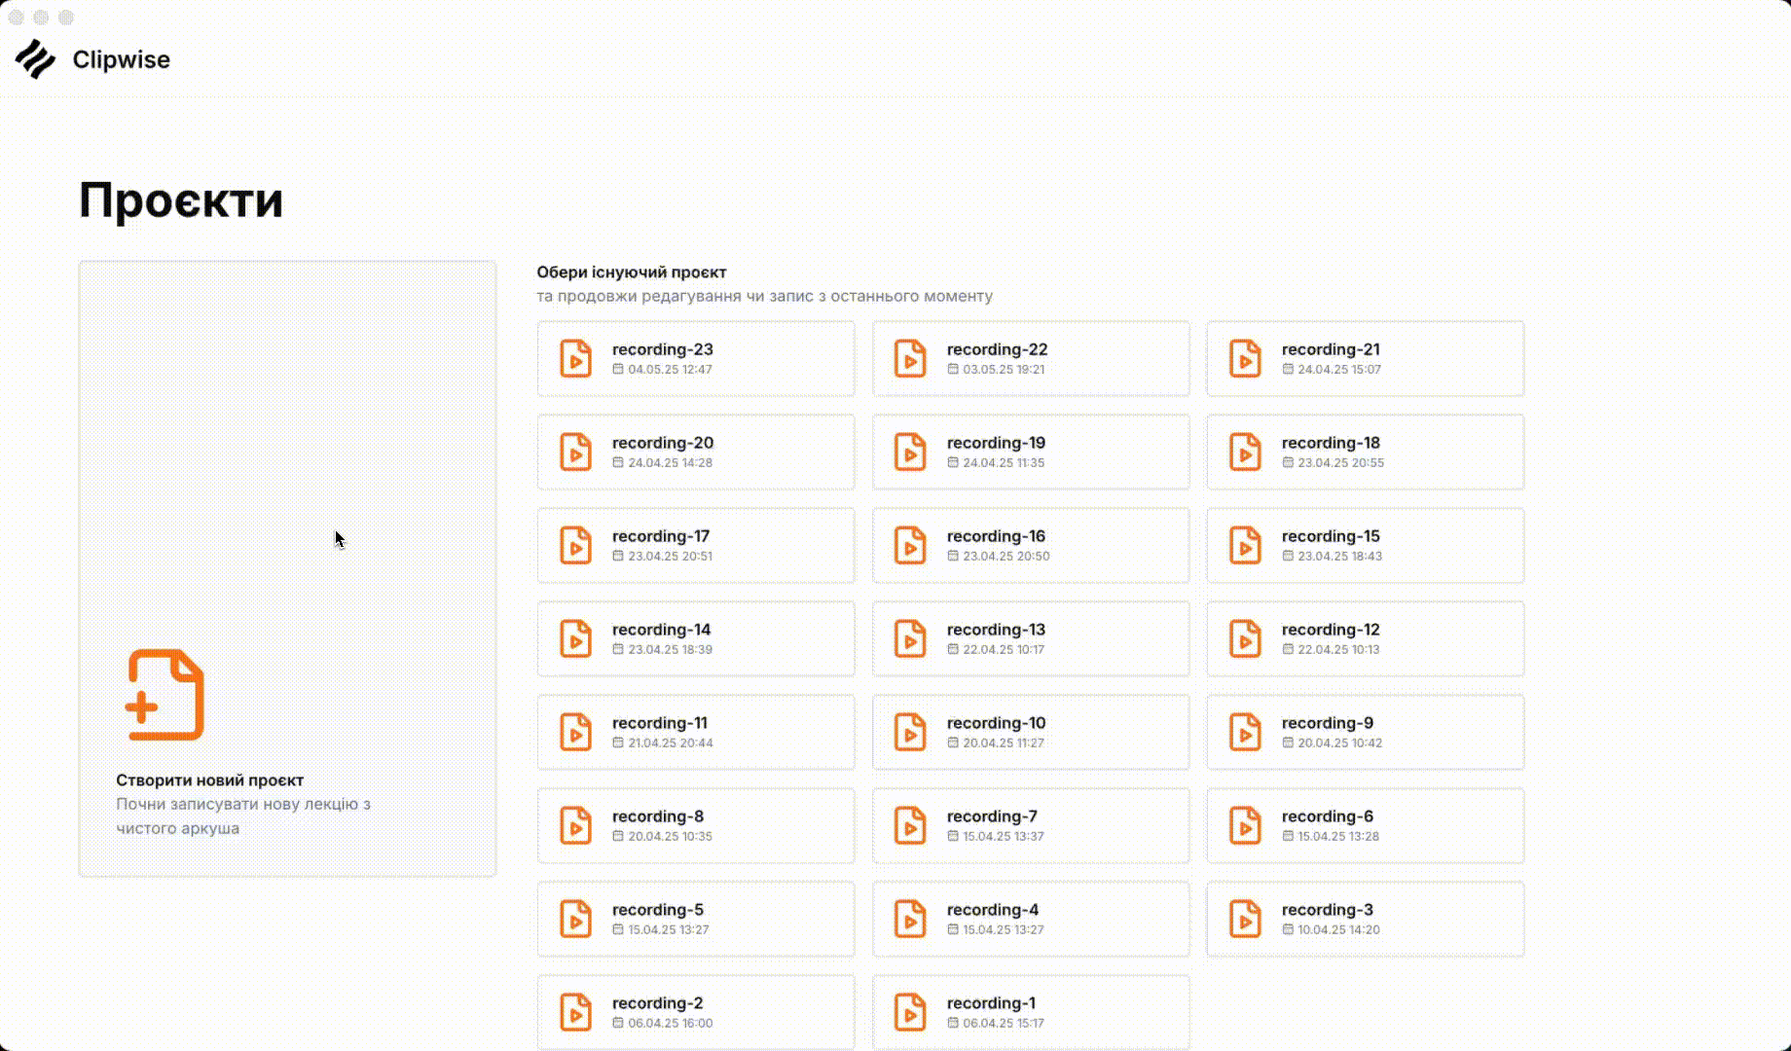Open recording-16 video file icon
Viewport: 1791px width, 1051px height.
(x=910, y=545)
